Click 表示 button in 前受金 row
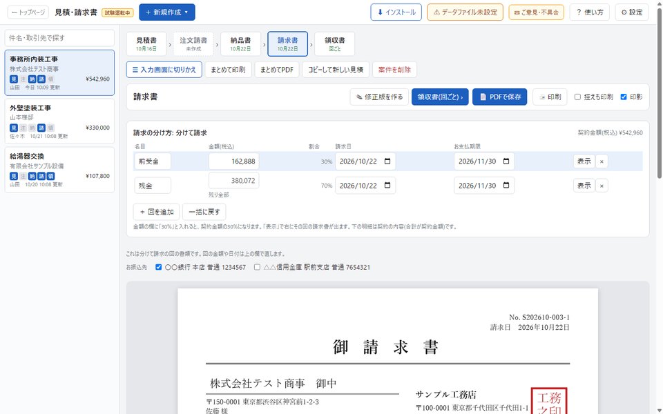The image size is (663, 414). pos(584,161)
